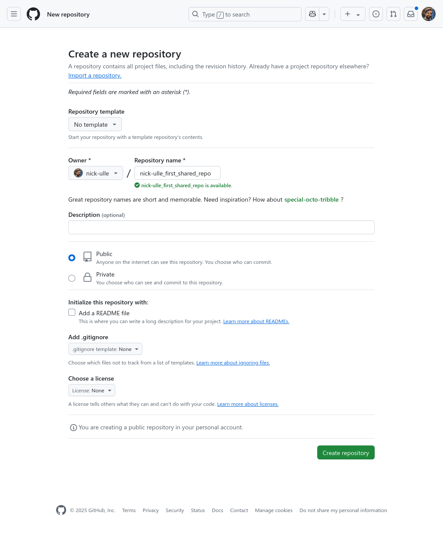443x533 pixels.
Task: Enable the Add a README file checkbox
Action: click(72, 312)
